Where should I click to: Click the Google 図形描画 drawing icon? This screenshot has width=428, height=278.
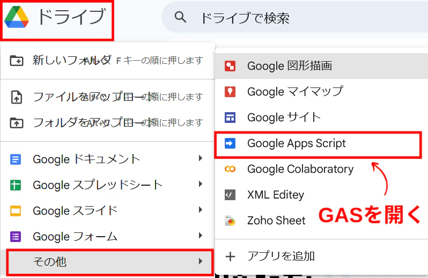230,66
